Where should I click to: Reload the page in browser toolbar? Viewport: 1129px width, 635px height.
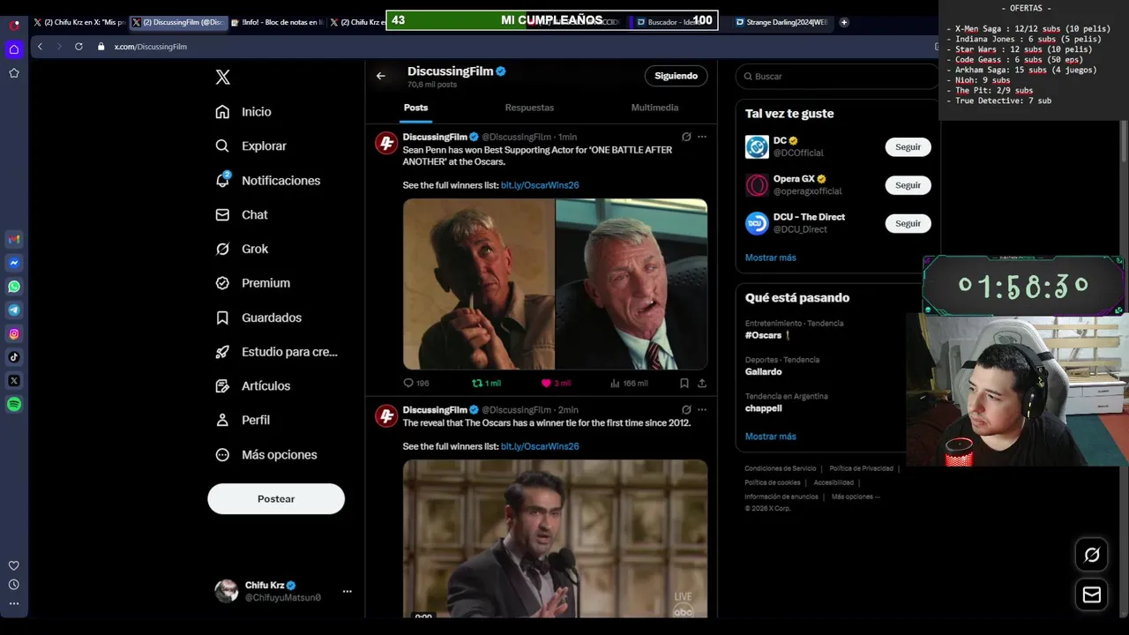pyautogui.click(x=79, y=47)
